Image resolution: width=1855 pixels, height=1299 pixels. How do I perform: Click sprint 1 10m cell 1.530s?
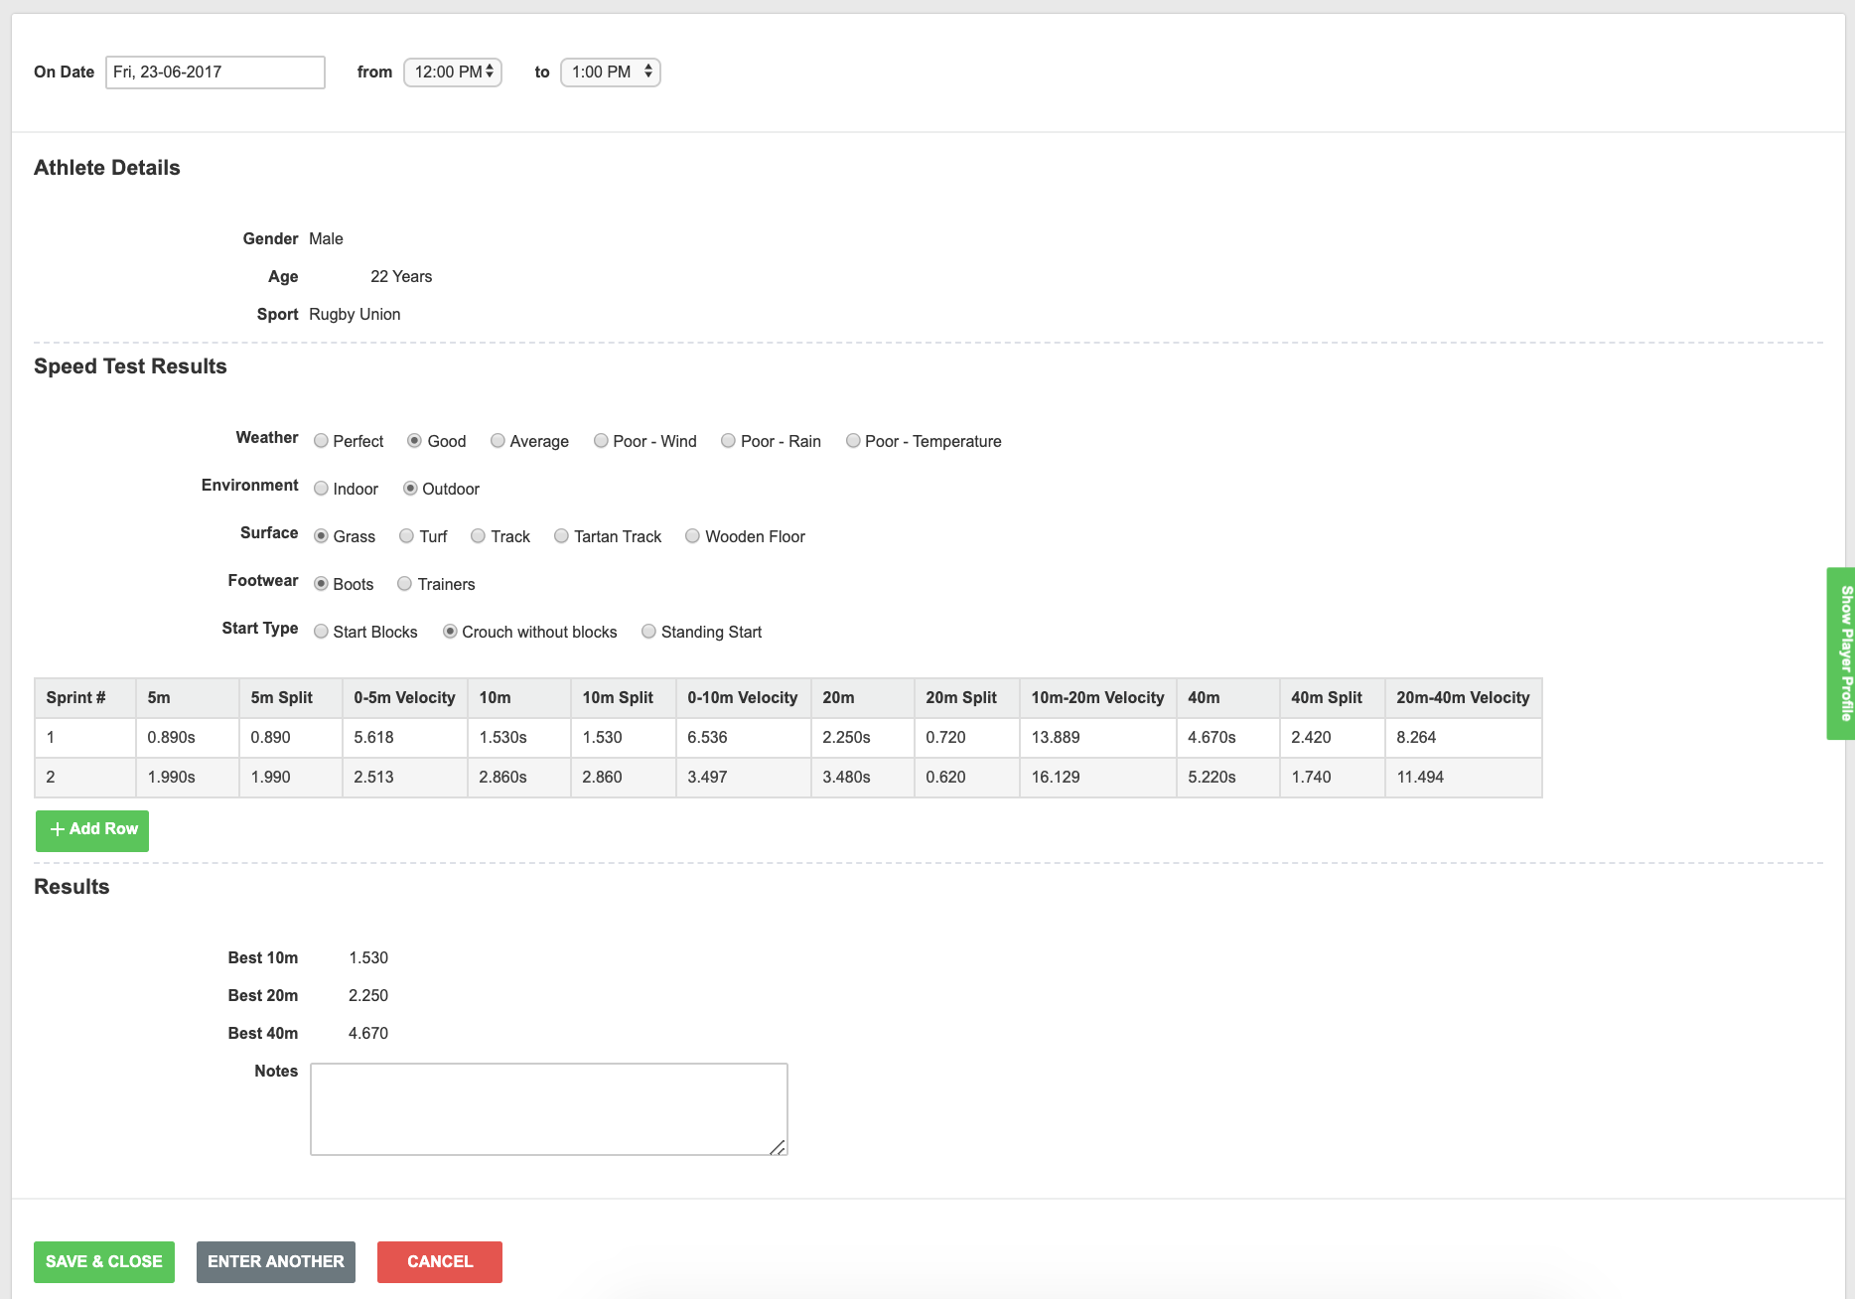[x=519, y=738]
